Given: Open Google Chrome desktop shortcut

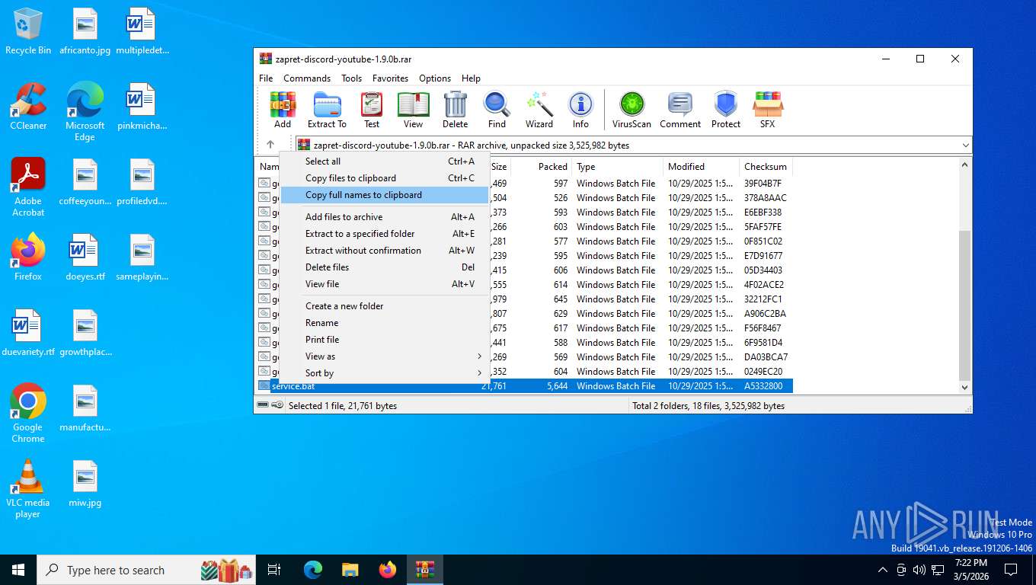Looking at the screenshot, I should [28, 413].
